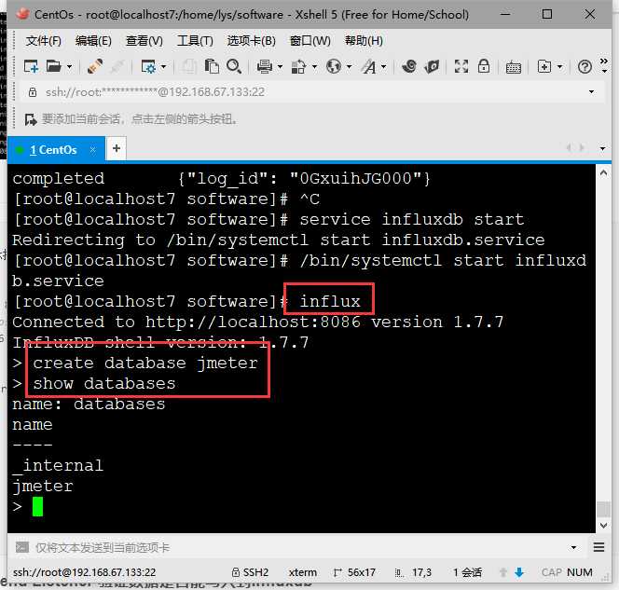Click the terminal scrollbar up arrow
Screen dimensions: 619x590
pyautogui.click(x=603, y=172)
